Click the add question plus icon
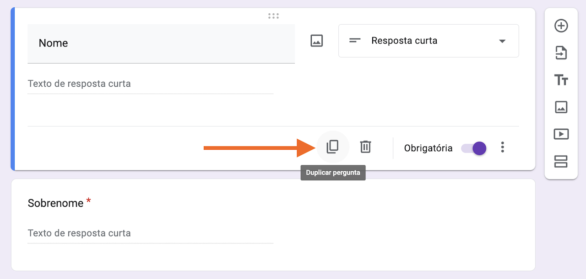Screen dimensions: 586x279 point(561,26)
